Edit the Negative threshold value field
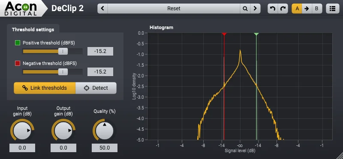 [100, 72]
